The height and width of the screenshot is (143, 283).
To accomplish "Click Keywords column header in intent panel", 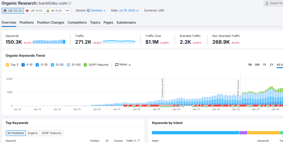I will 263,141.
